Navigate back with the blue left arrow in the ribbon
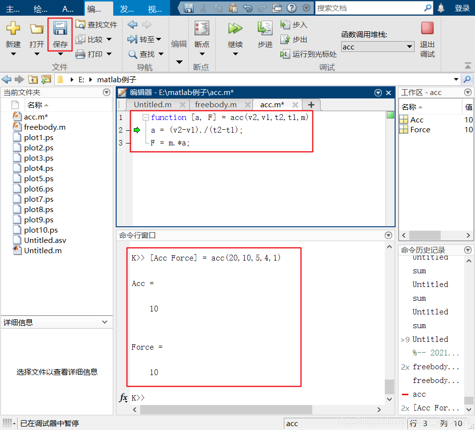Image resolution: width=475 pixels, height=430 pixels. [x=132, y=24]
